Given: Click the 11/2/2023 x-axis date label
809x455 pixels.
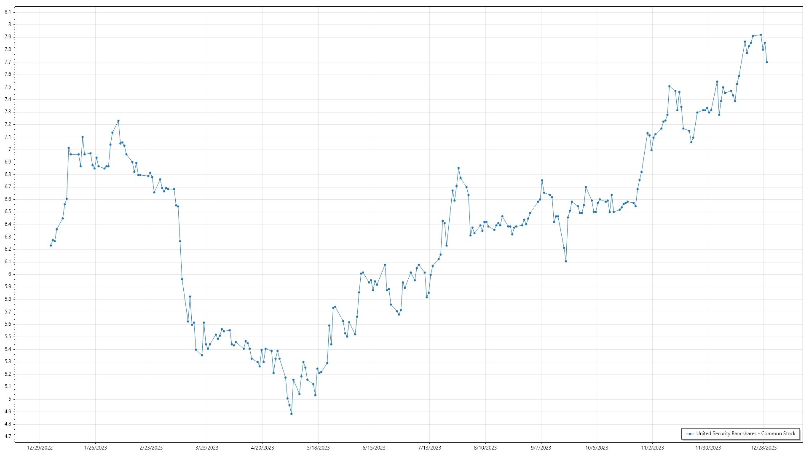Looking at the screenshot, I should point(652,447).
